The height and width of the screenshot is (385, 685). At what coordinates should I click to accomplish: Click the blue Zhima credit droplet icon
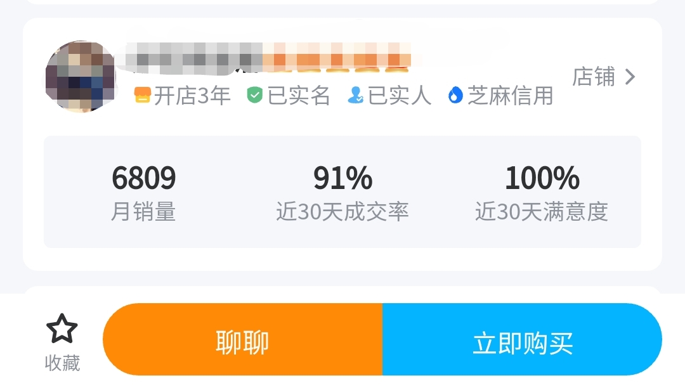(455, 95)
